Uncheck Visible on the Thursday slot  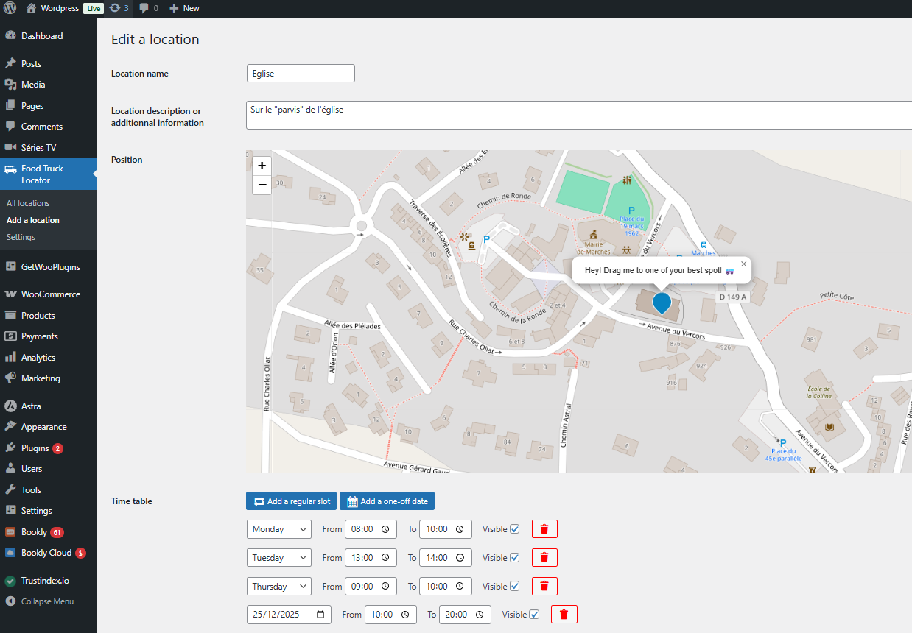513,586
